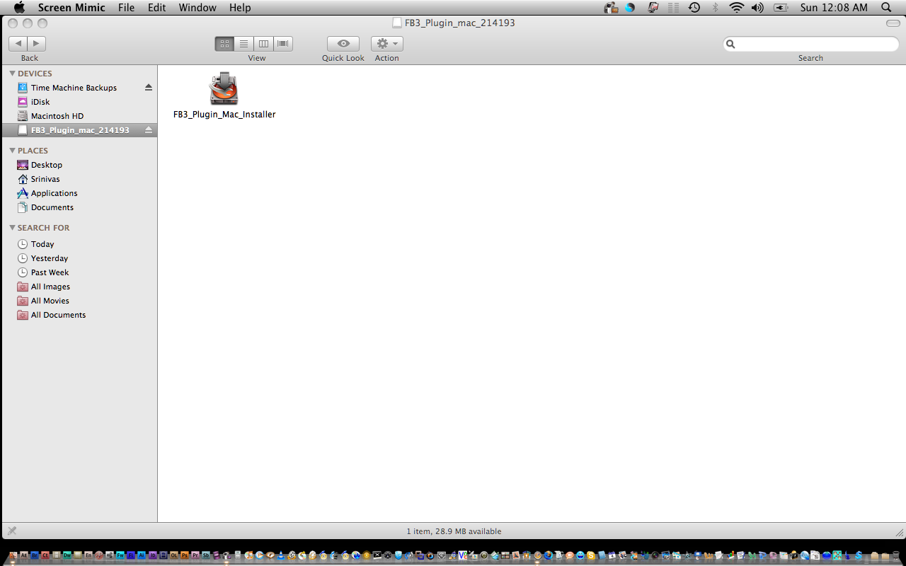Viewport: 906px width, 566px height.
Task: Open the Screen Mimic menu
Action: point(71,8)
